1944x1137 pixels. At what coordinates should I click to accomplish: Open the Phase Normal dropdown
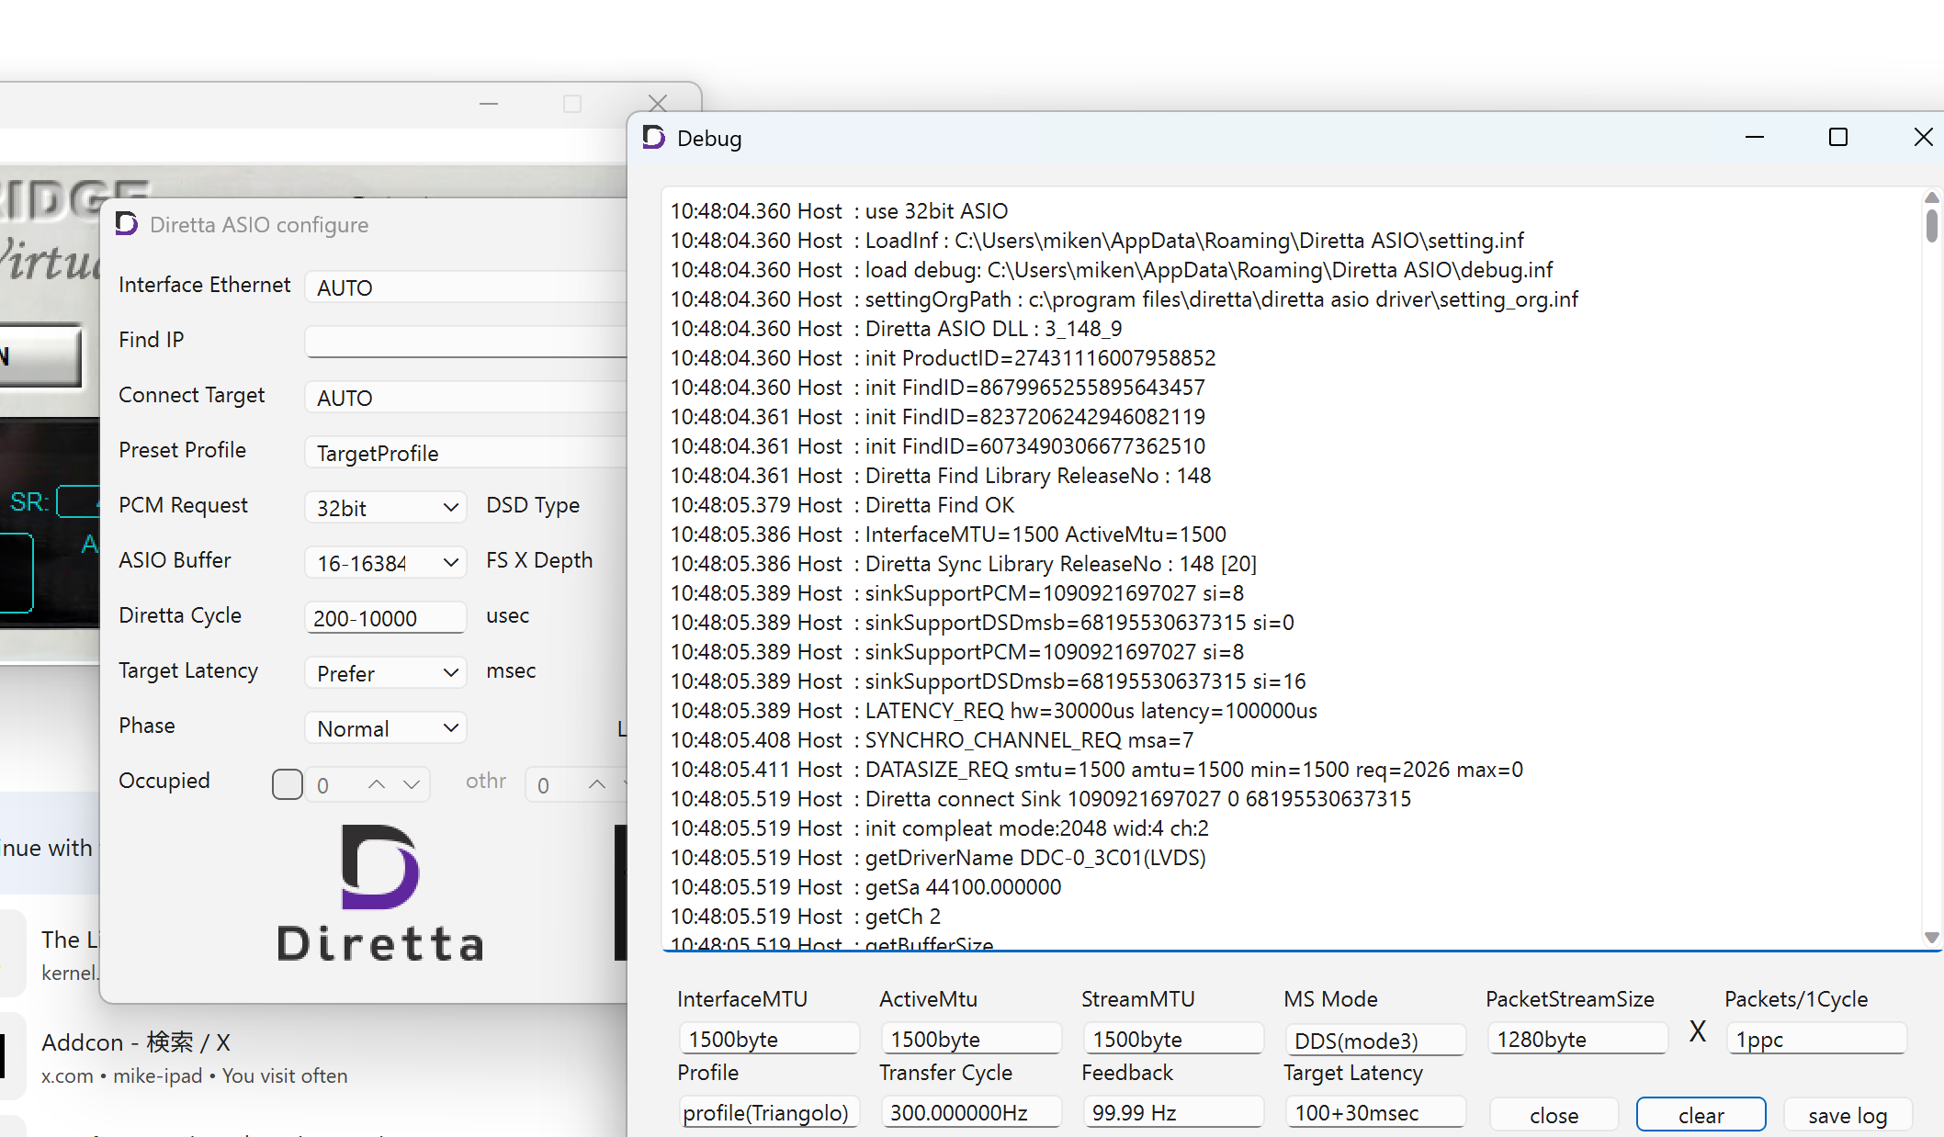click(386, 728)
